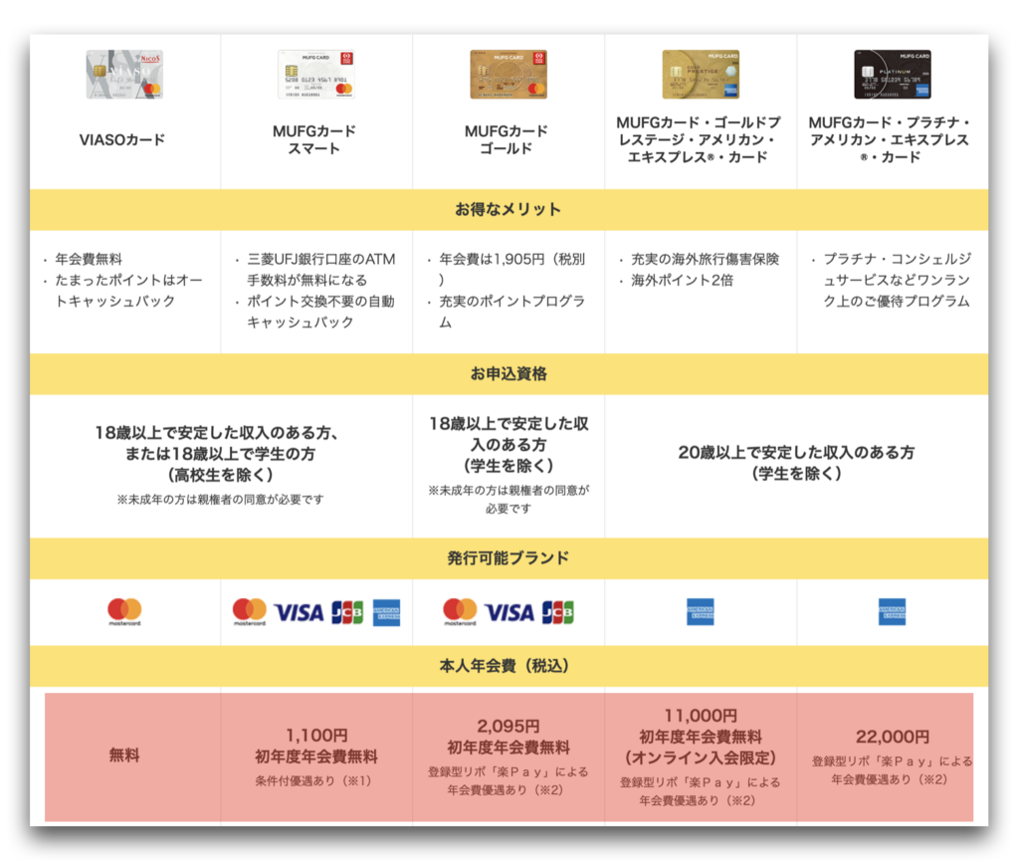The image size is (1019, 862).
Task: Click the 充実の海外旅行傷害保険 bullet
Action: coord(706,259)
